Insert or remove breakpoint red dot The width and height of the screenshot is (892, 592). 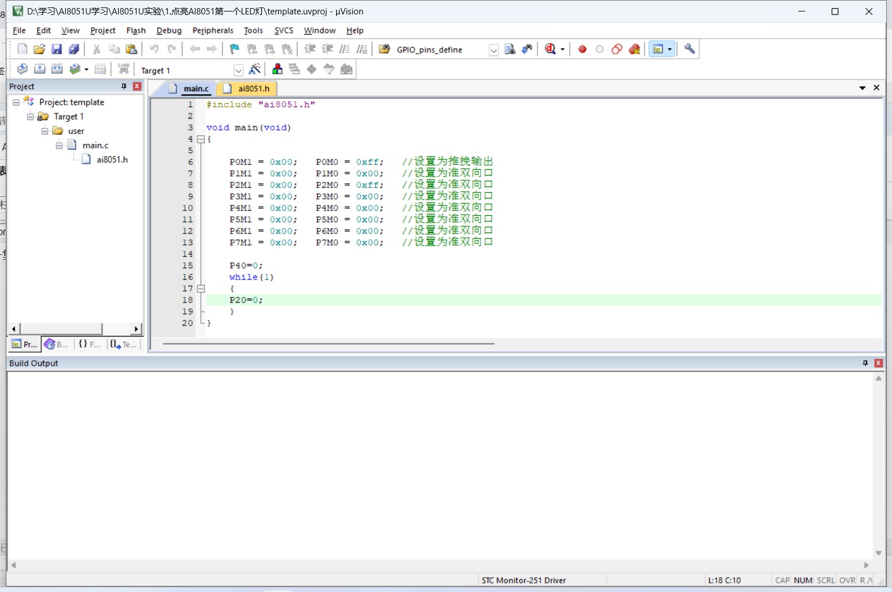(x=582, y=49)
